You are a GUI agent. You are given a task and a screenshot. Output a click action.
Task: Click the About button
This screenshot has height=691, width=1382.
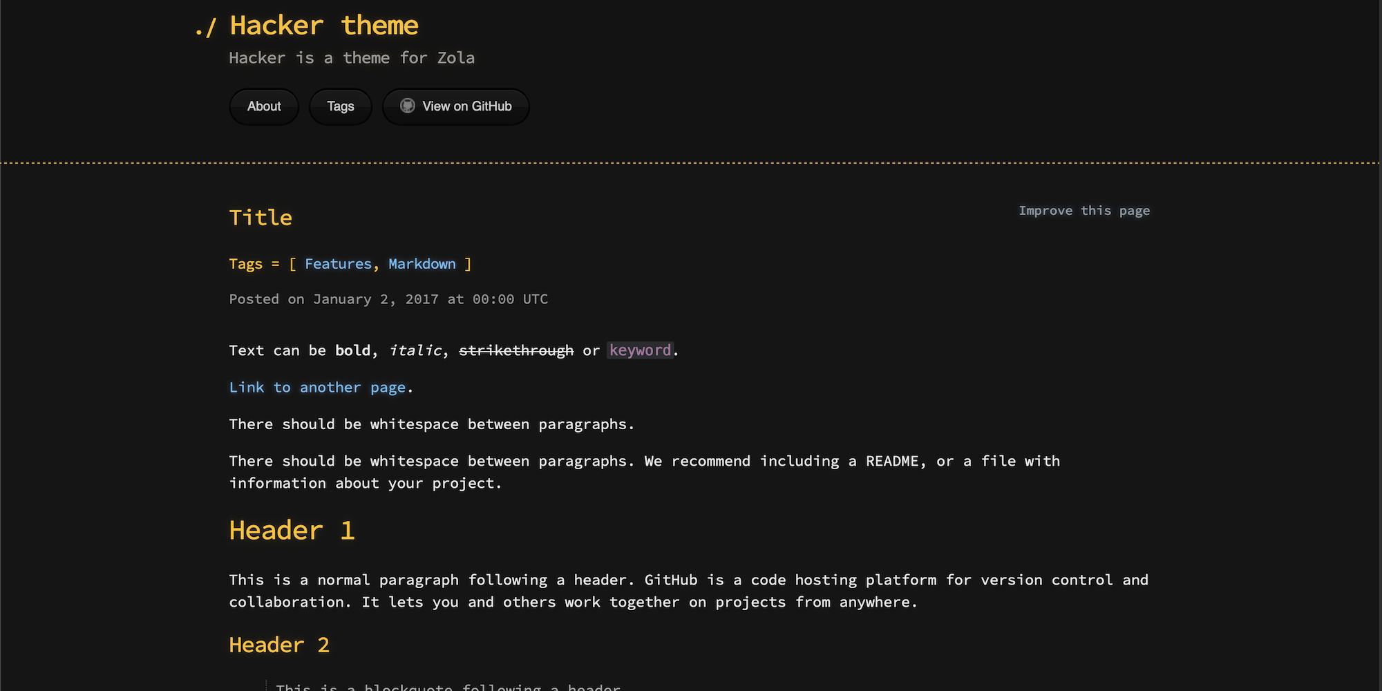[263, 106]
